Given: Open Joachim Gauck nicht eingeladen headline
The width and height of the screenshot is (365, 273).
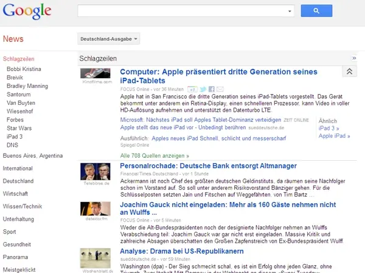Looking at the screenshot, I should (x=228, y=209).
